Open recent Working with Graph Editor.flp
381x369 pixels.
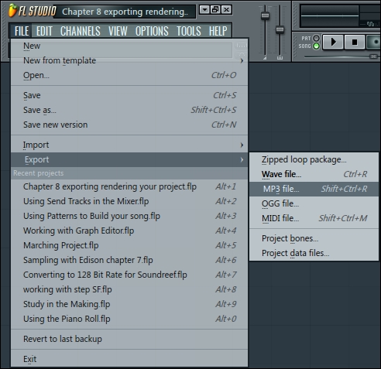pos(129,231)
